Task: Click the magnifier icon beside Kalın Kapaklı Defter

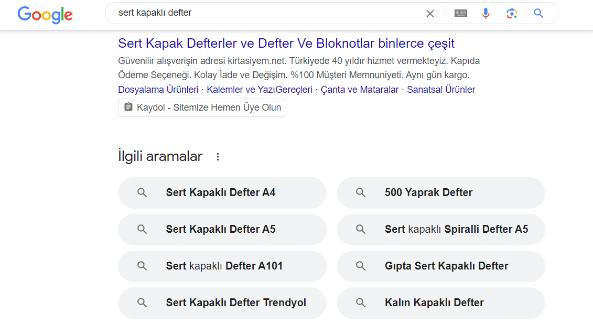Action: click(x=361, y=303)
